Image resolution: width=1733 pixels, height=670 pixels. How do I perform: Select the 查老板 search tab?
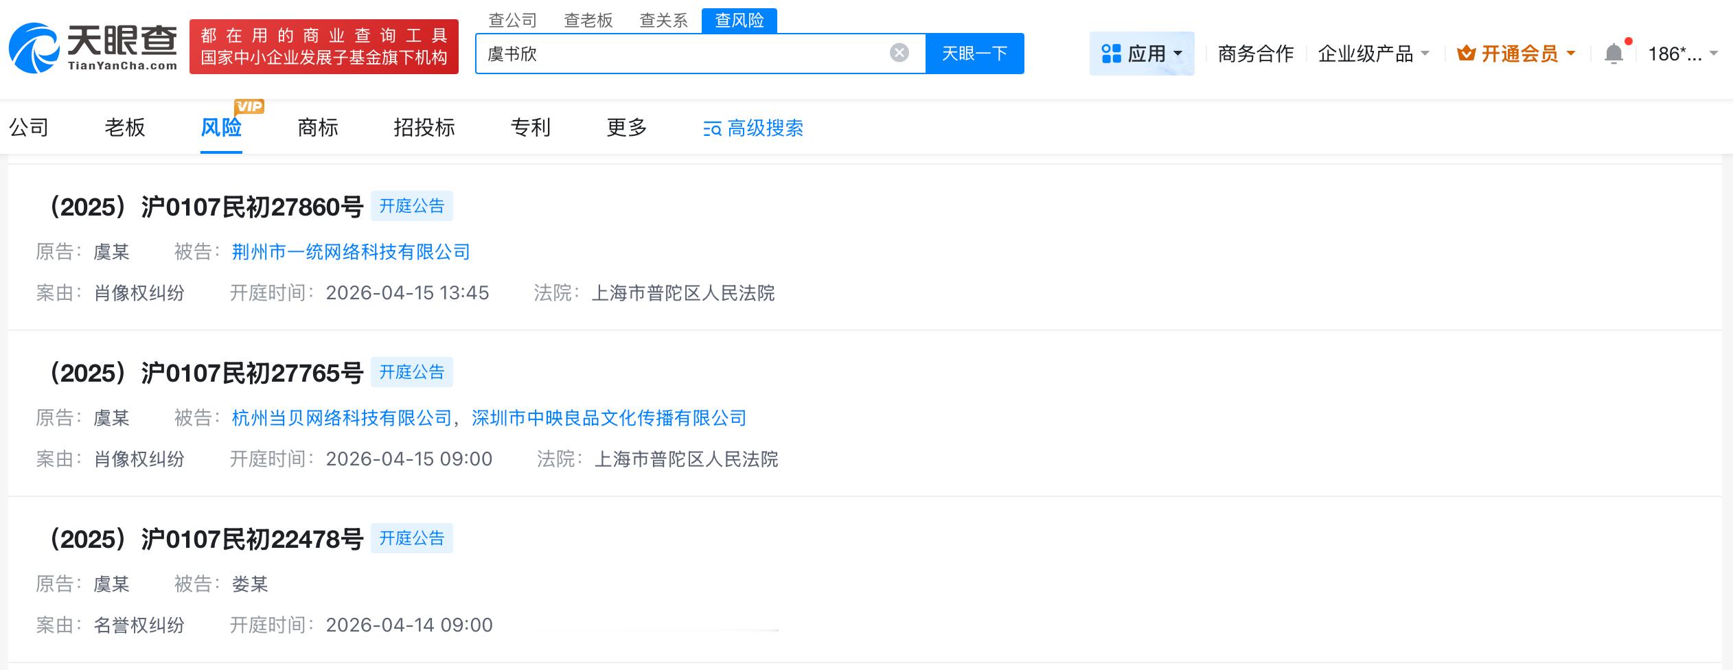588,21
